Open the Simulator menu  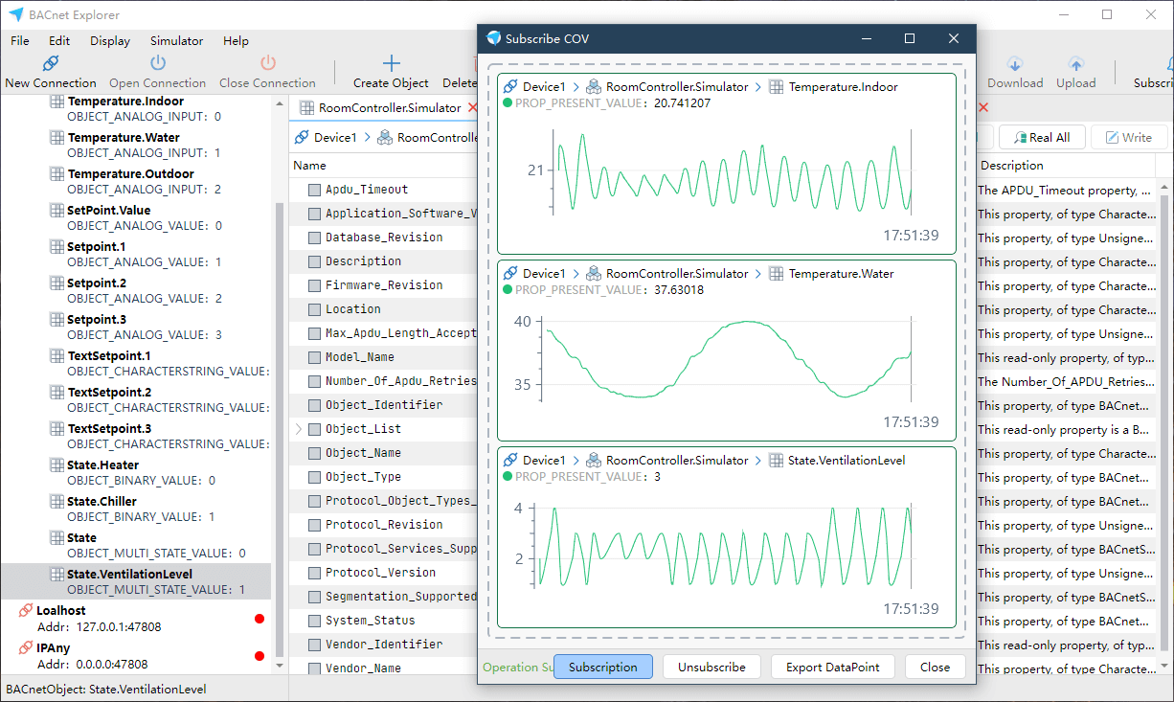[177, 41]
